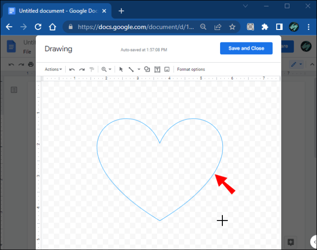This screenshot has width=317, height=250.
Task: Click Save and Close button
Action: (x=246, y=48)
